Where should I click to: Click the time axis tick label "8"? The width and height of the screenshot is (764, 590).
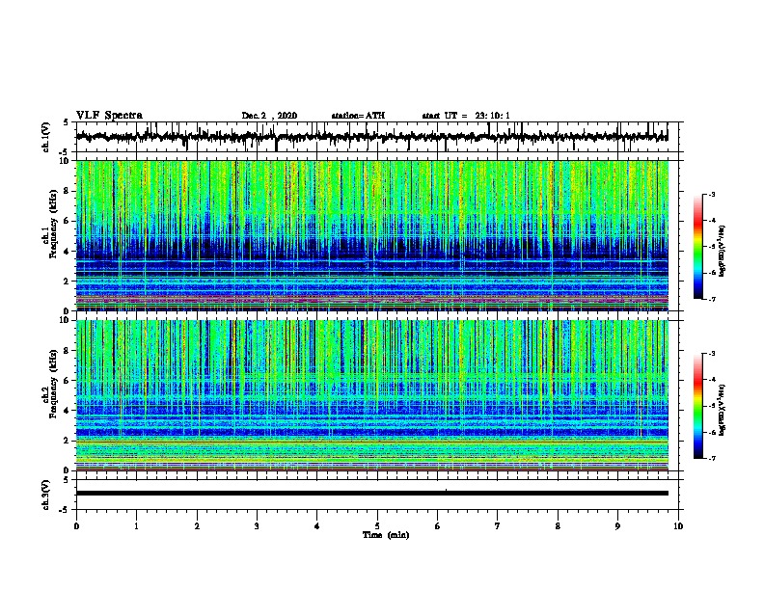[558, 525]
